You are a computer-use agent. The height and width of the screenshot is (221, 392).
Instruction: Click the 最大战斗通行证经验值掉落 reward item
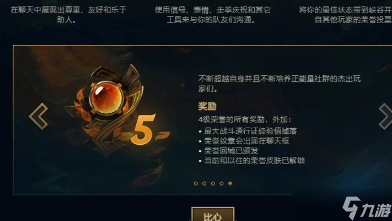click(x=250, y=131)
